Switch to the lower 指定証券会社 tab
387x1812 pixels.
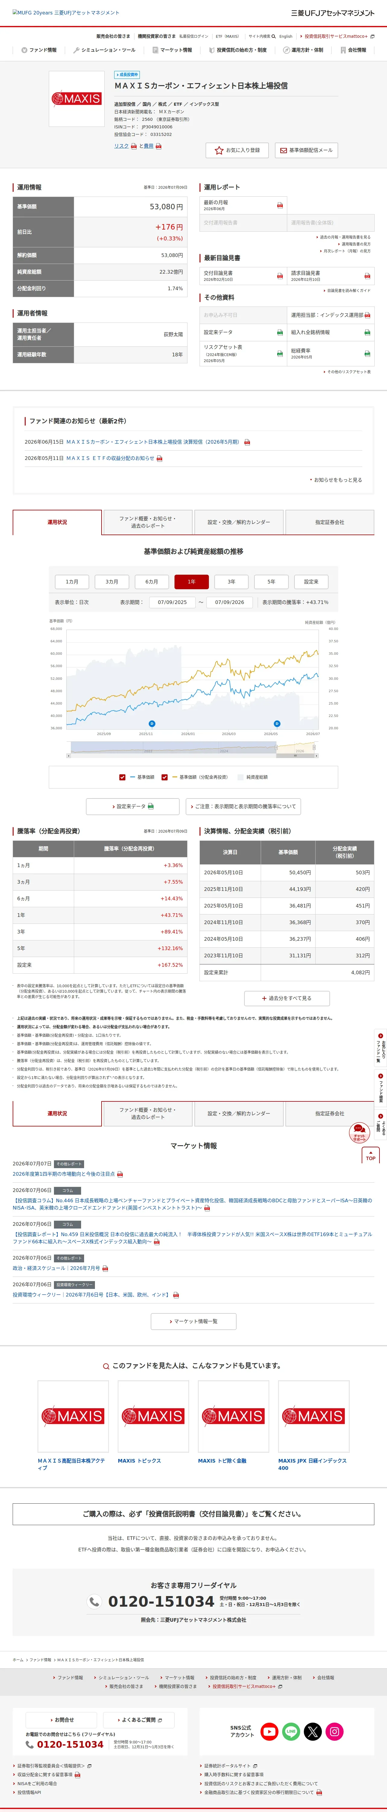[x=329, y=1113]
